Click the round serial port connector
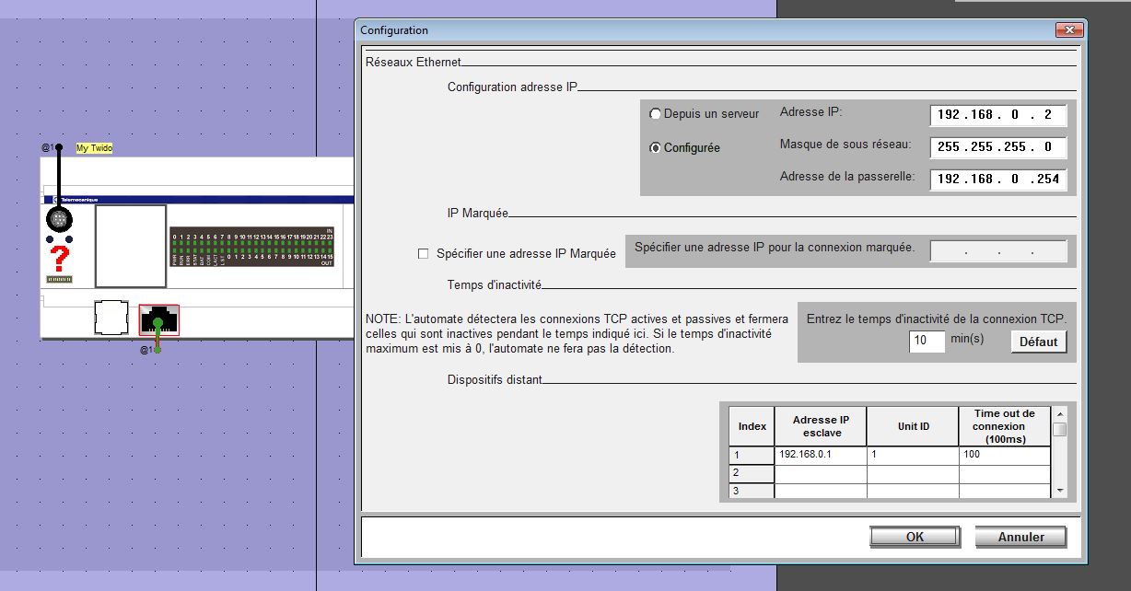Viewport: 1131px width, 591px height. point(60,219)
